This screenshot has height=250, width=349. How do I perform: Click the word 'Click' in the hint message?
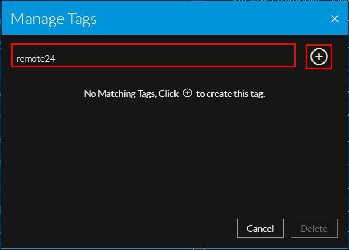point(168,94)
